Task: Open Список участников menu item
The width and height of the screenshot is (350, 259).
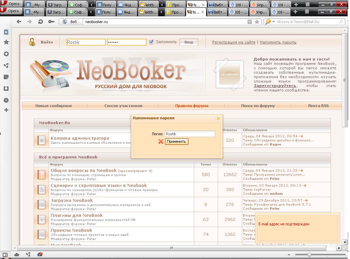Action: click(123, 106)
